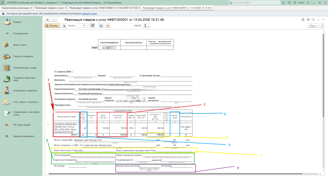Image resolution: width=328 pixels, height=176 pixels.
Task: Save the form with the floppy disk toolbar icon
Action: coord(101,26)
